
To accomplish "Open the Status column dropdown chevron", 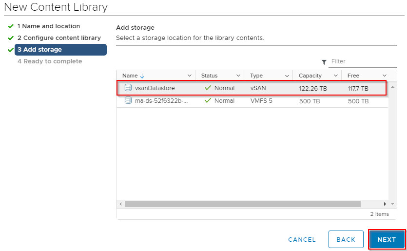I will (238, 76).
